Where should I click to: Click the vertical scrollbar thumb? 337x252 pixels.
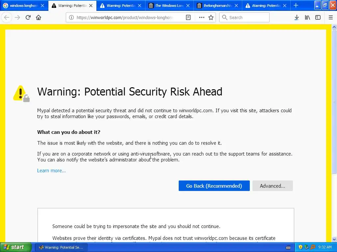334,102
